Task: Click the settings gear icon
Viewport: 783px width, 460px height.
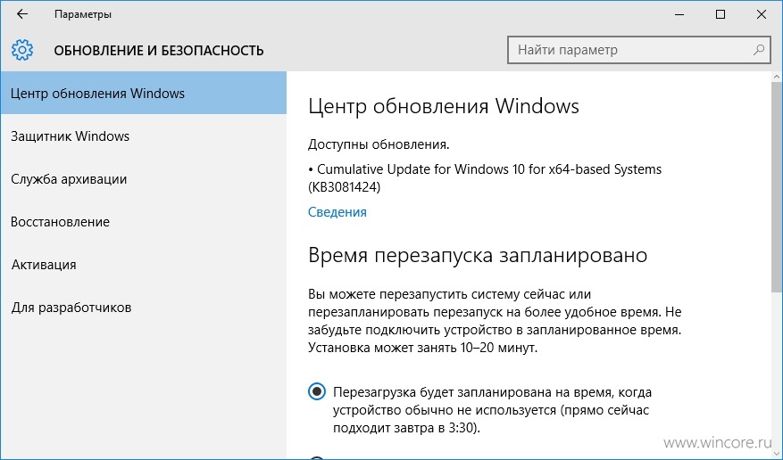Action: coord(22,50)
